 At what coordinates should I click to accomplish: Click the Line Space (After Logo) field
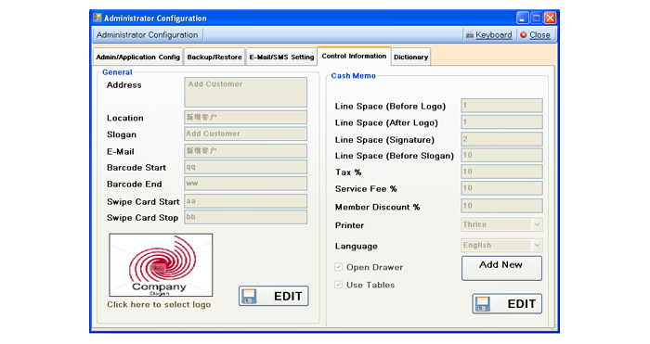click(501, 122)
